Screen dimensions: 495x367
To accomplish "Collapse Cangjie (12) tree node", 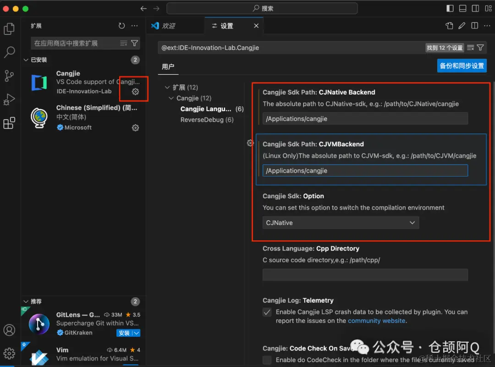I will point(171,98).
